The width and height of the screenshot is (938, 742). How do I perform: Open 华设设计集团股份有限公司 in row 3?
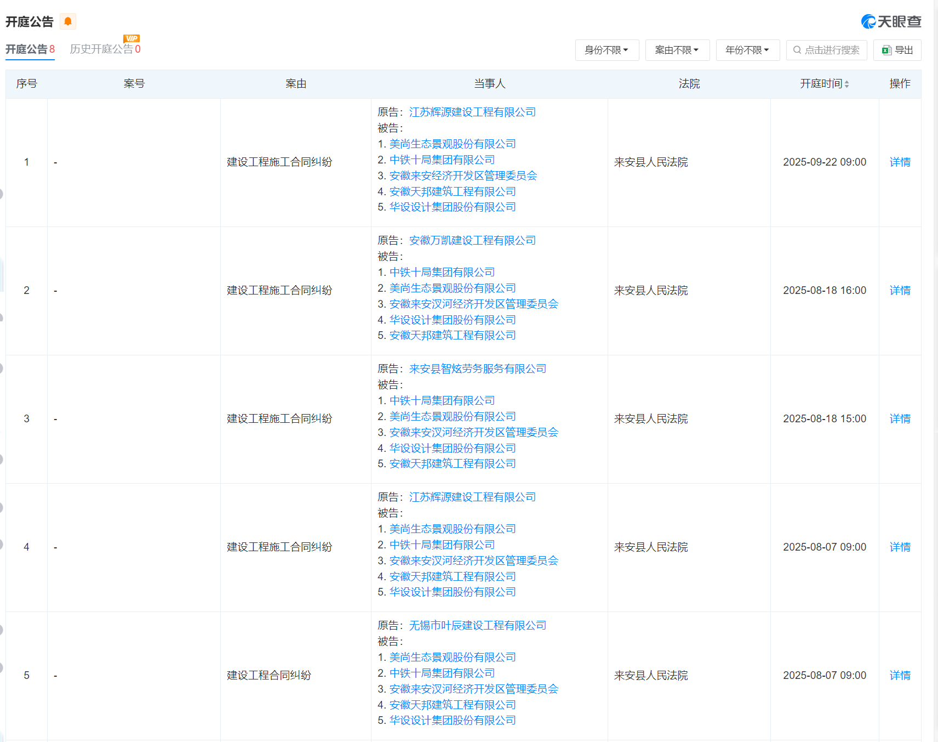click(x=453, y=449)
